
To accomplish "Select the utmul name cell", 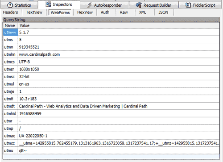I will pyautogui.click(x=11, y=84).
